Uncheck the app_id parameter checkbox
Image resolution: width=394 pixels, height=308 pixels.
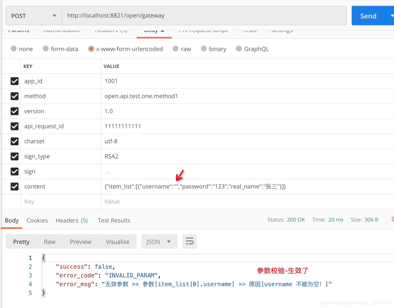[15, 81]
